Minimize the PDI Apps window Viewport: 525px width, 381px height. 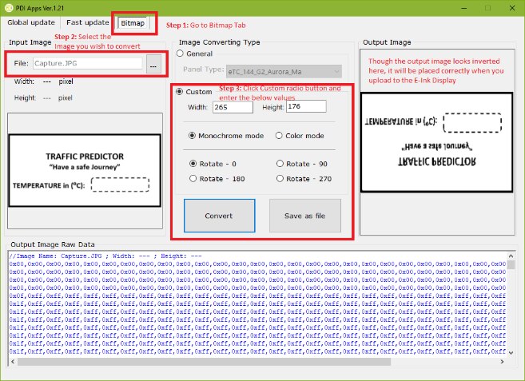(464, 8)
